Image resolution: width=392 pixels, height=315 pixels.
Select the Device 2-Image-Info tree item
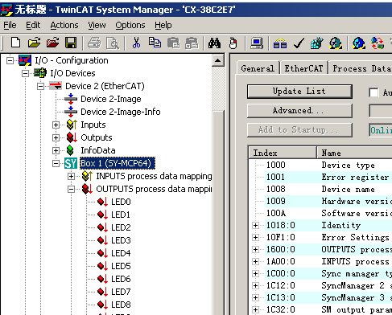click(121, 112)
